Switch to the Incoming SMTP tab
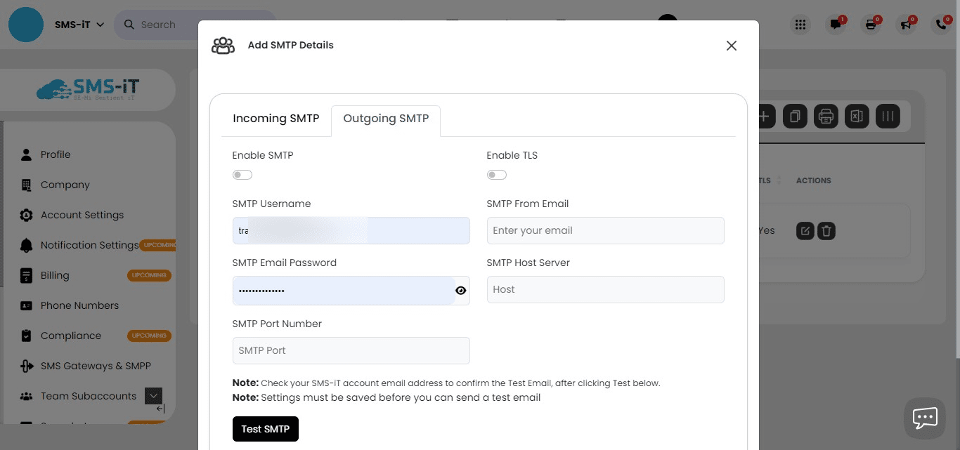 pos(275,119)
